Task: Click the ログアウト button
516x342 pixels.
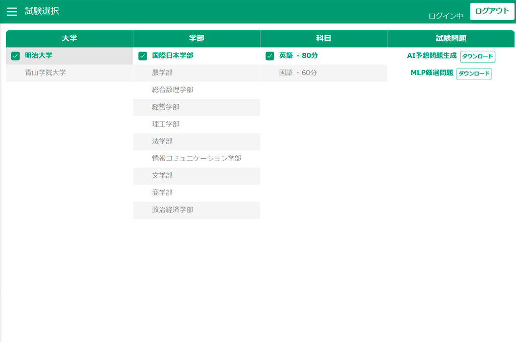Action: coord(492,11)
